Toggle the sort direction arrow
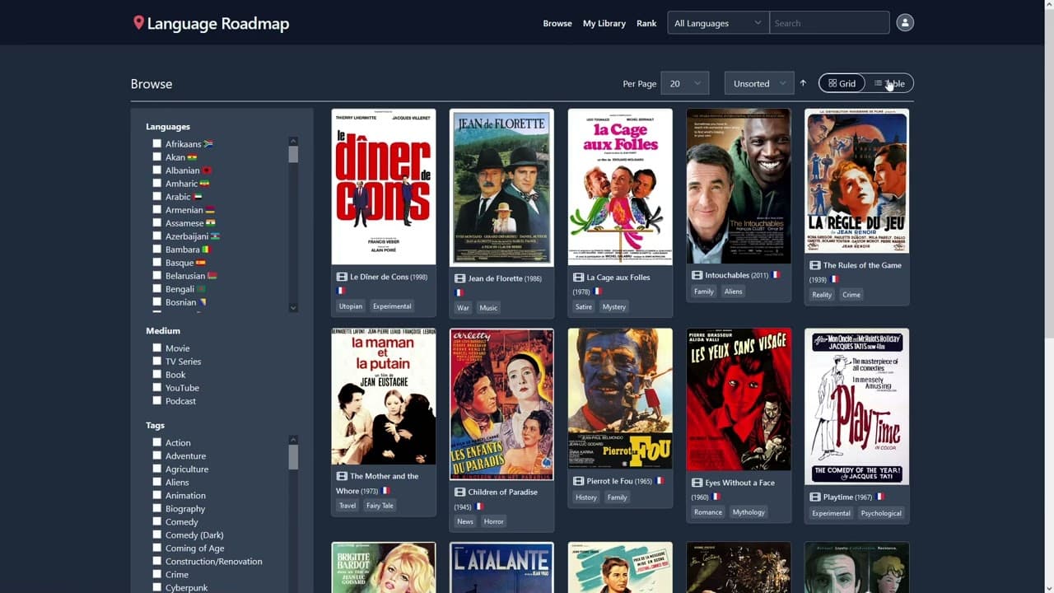Image resolution: width=1054 pixels, height=593 pixels. (x=803, y=83)
